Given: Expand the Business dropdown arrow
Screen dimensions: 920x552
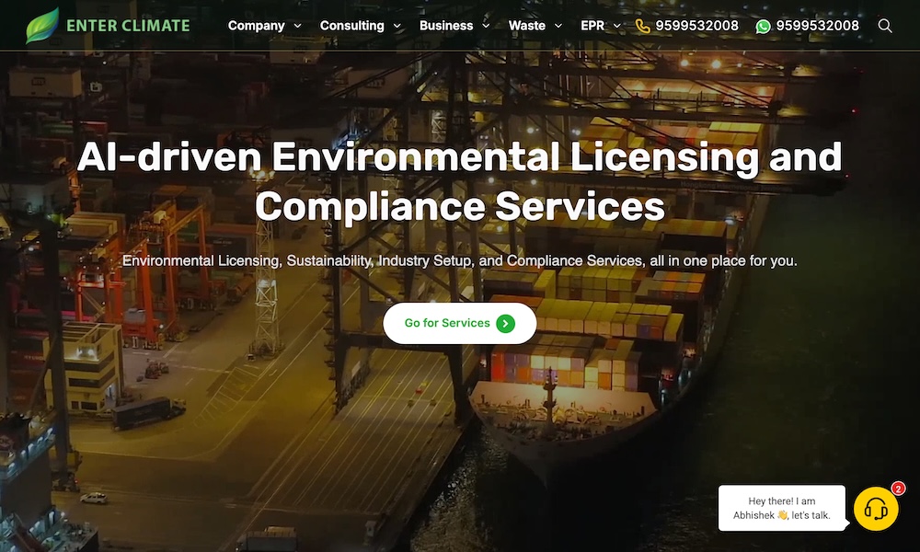Looking at the screenshot, I should point(486,27).
